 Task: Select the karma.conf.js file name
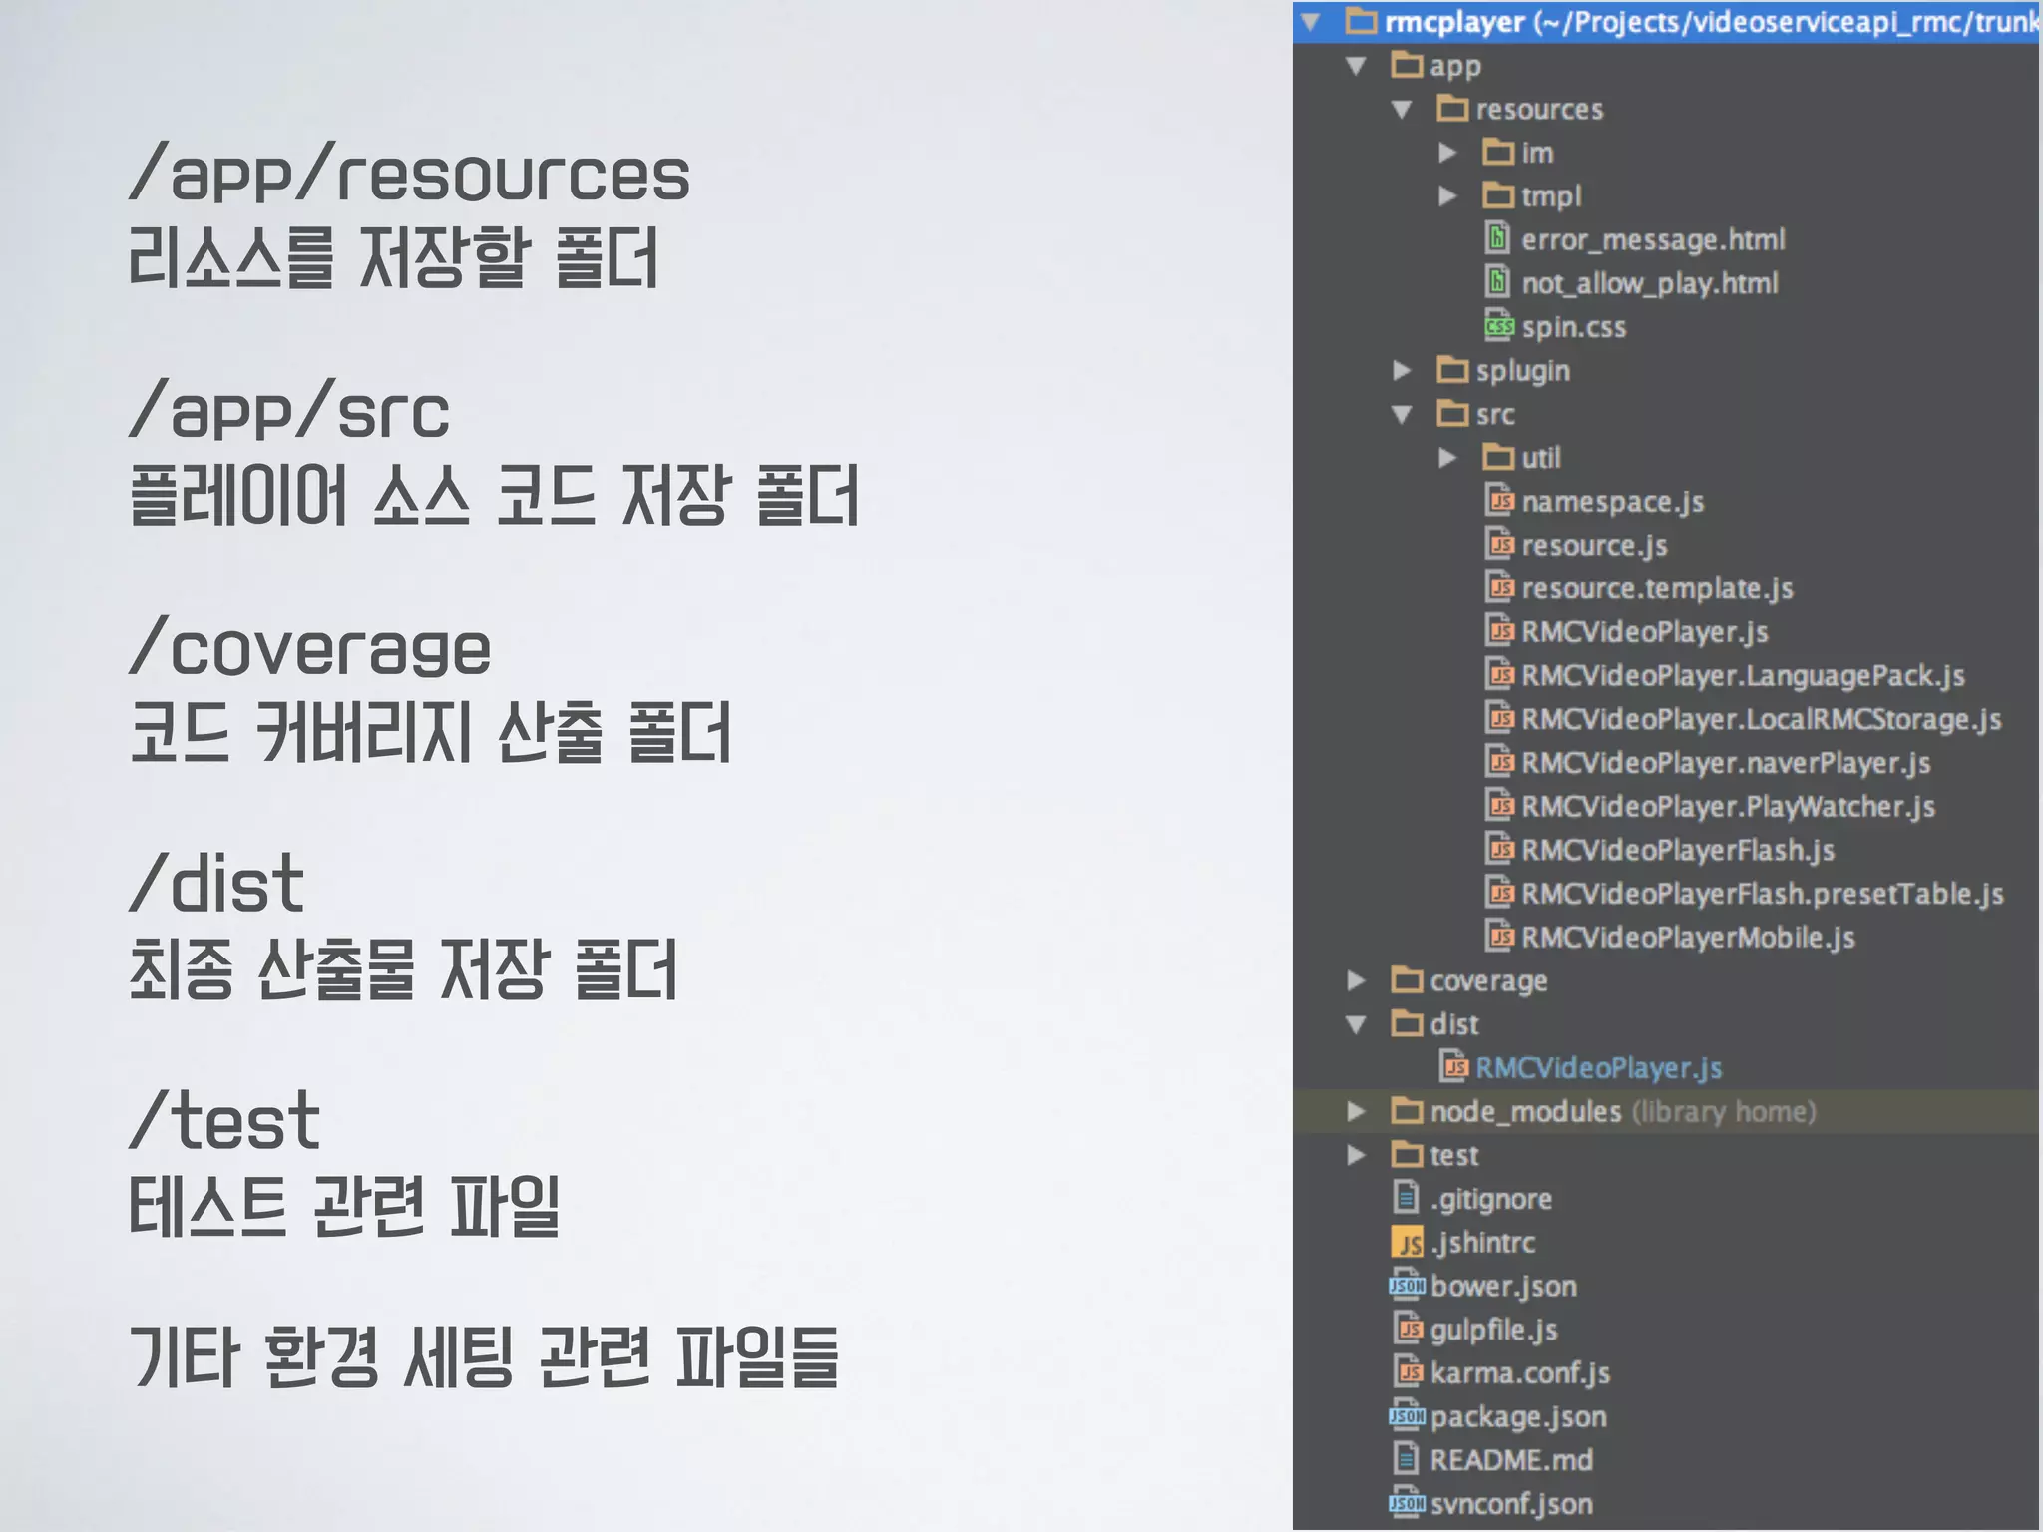(1519, 1373)
